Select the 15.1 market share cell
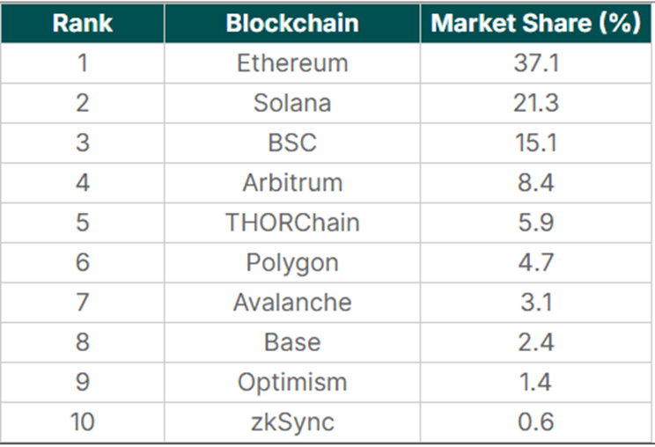 tap(536, 143)
